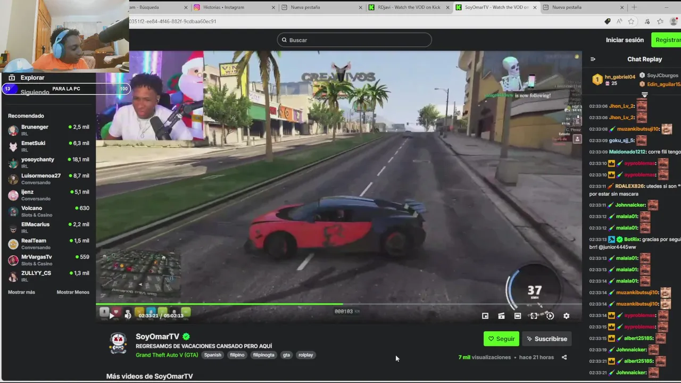Open MrVargasTv recommended channel
681x383 pixels.
pos(49,260)
